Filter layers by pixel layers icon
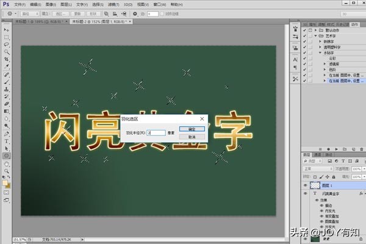Viewport: 366px width, 244px height. (329, 161)
